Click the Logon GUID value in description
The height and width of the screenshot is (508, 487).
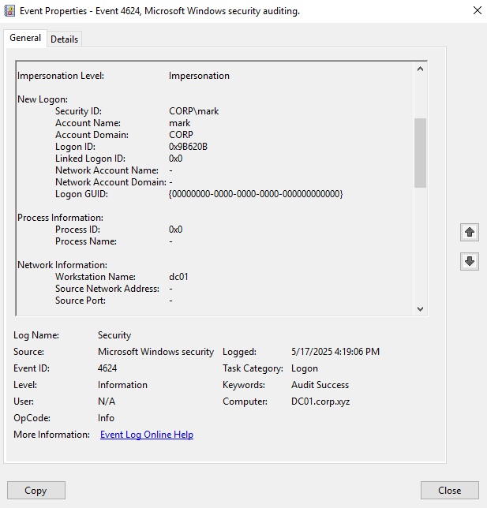[256, 194]
